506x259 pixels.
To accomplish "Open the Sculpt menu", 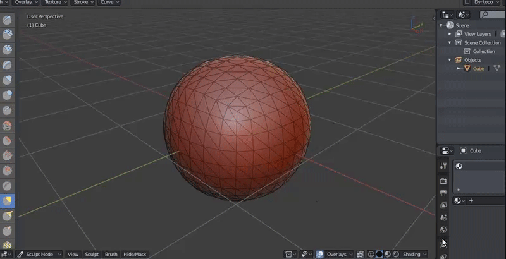I will click(x=92, y=254).
